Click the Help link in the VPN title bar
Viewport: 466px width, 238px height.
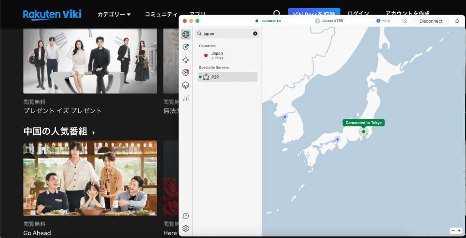point(383,21)
